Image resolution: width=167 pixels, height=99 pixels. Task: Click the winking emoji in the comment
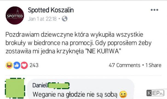click(x=123, y=94)
